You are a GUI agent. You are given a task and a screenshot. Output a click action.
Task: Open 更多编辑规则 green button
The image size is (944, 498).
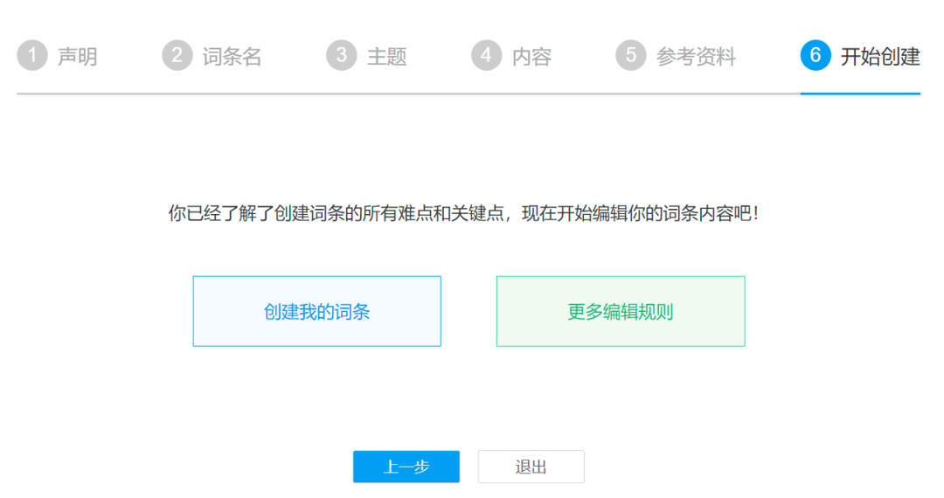[621, 312]
